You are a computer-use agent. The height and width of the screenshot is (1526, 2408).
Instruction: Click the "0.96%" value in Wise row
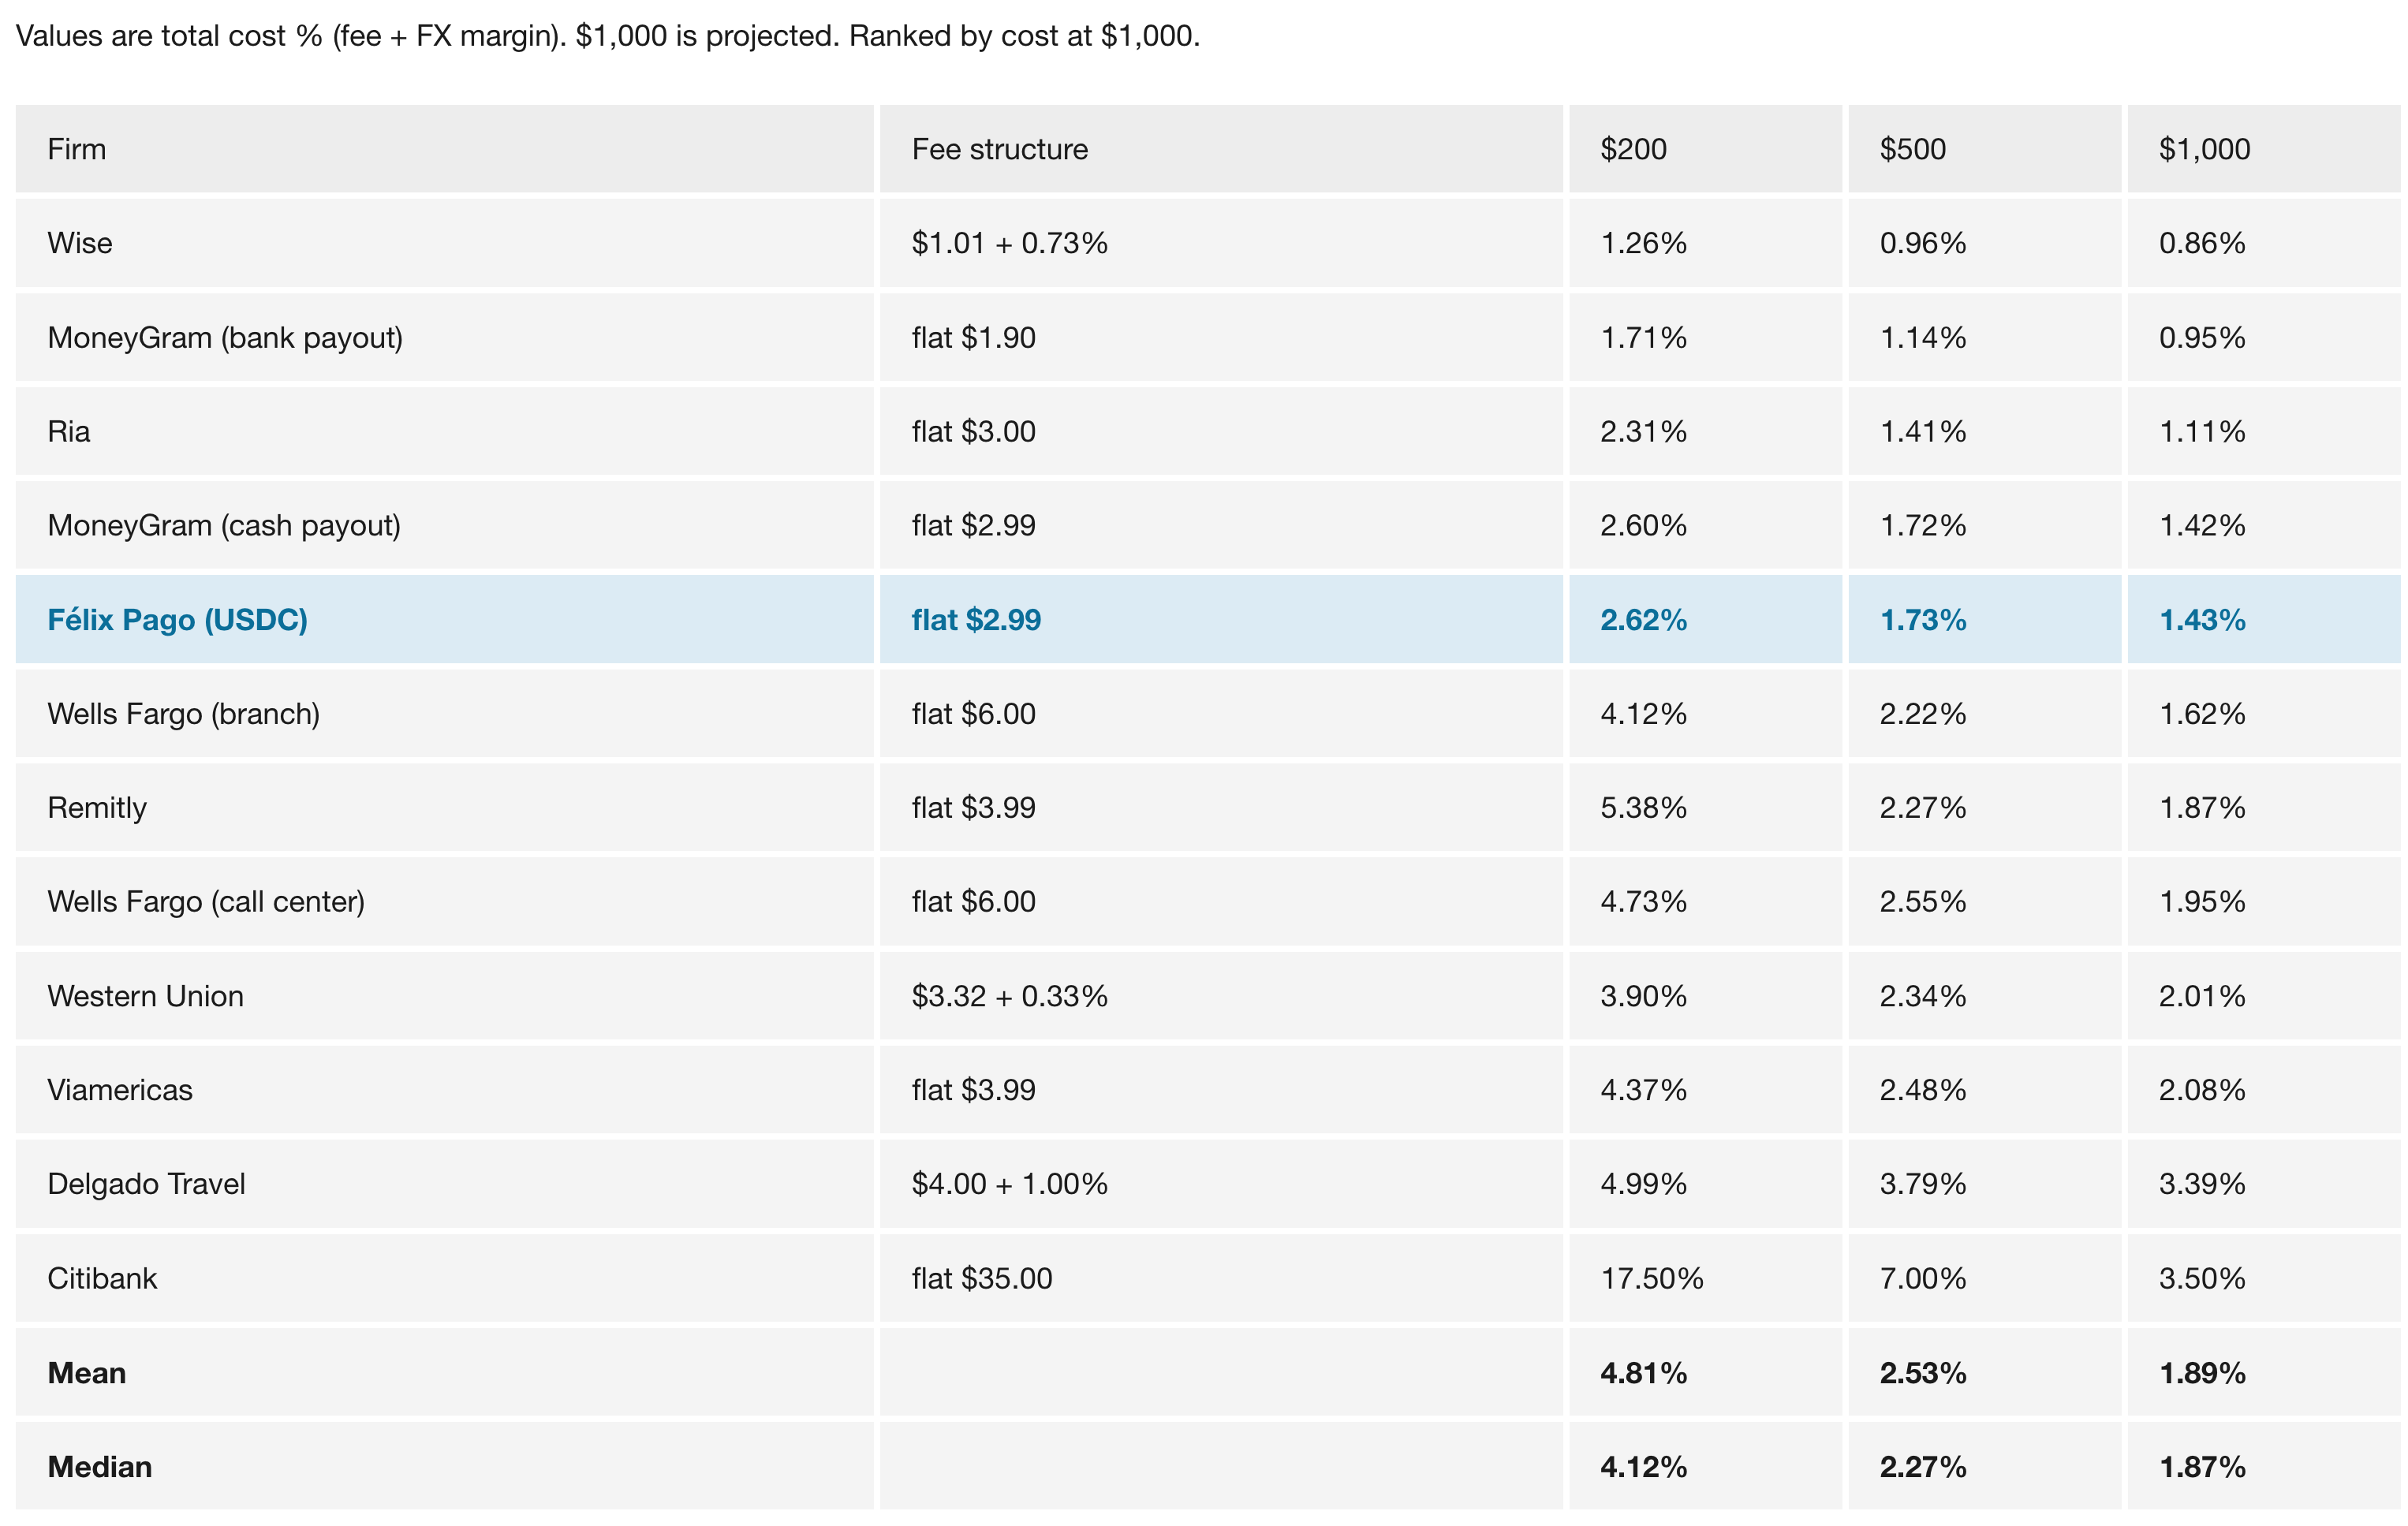(1984, 243)
